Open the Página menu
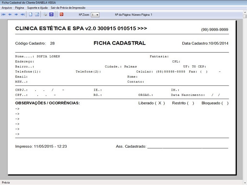Viewport: 247px width, 185px height. (x=19, y=8)
